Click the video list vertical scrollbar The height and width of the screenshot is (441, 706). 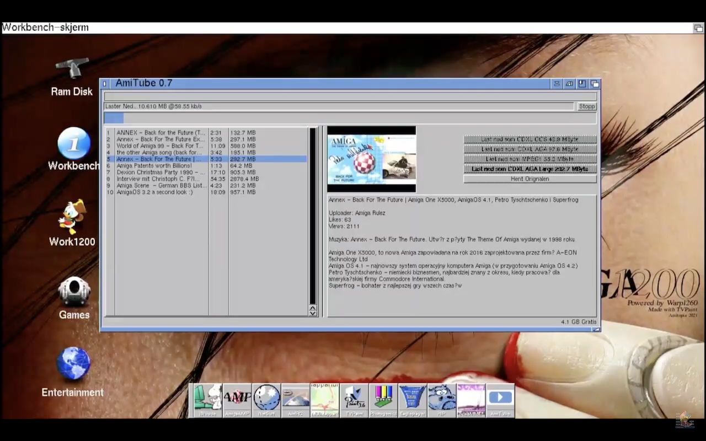[x=313, y=216]
